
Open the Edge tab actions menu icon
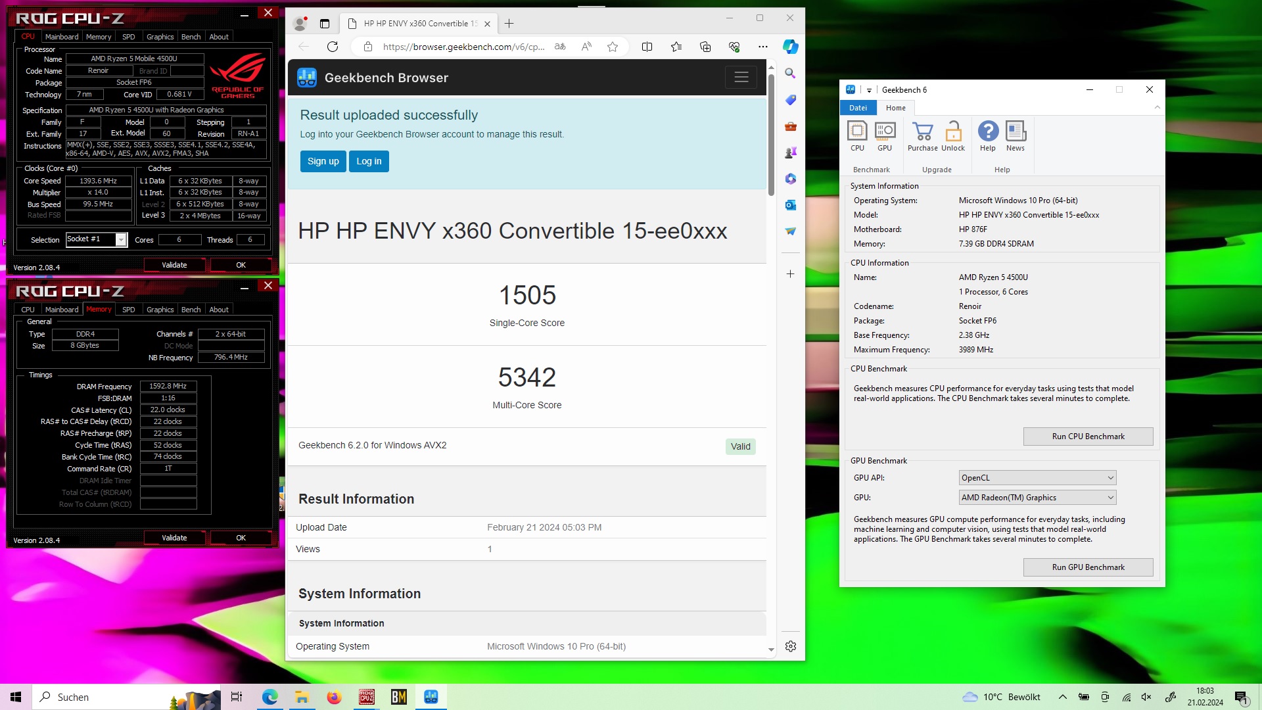(325, 24)
